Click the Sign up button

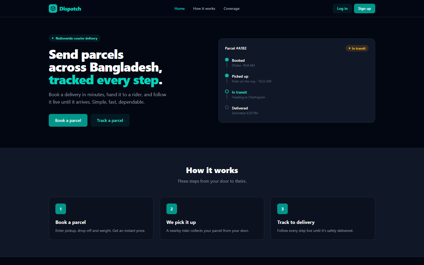pos(365,8)
